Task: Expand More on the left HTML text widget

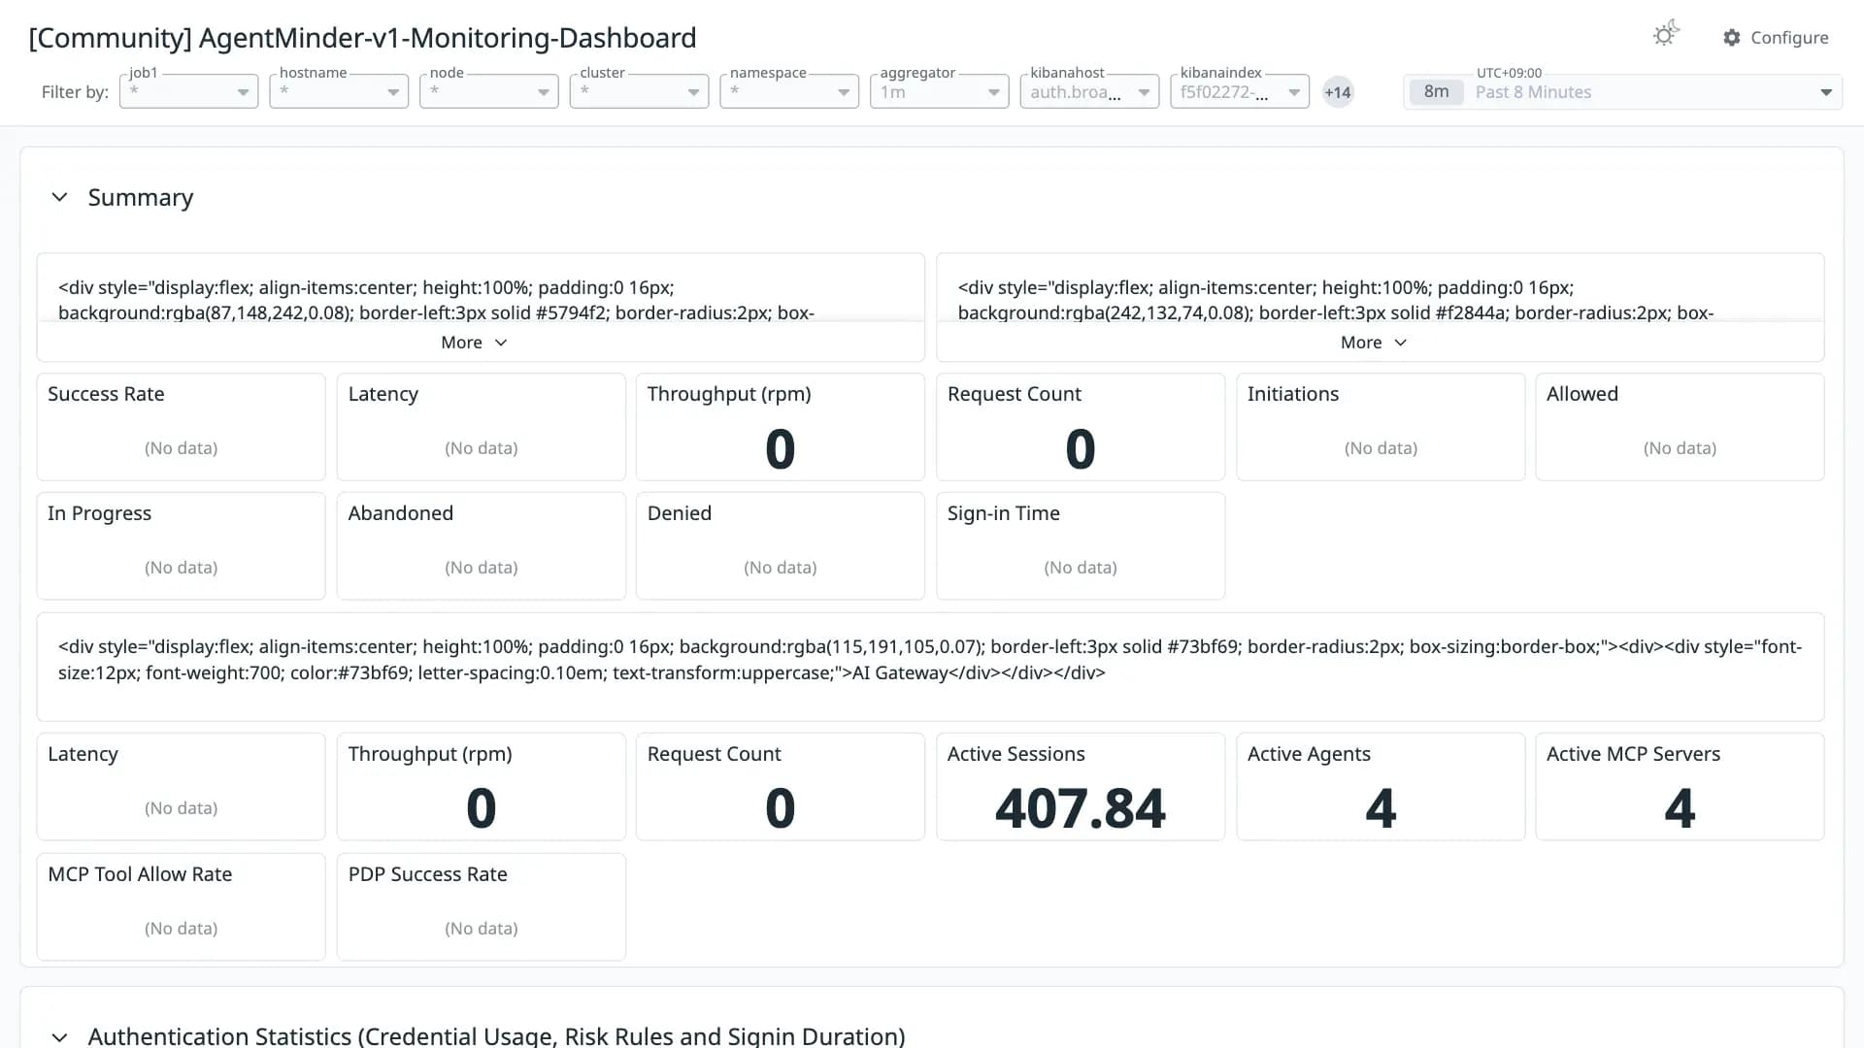Action: pyautogui.click(x=474, y=343)
